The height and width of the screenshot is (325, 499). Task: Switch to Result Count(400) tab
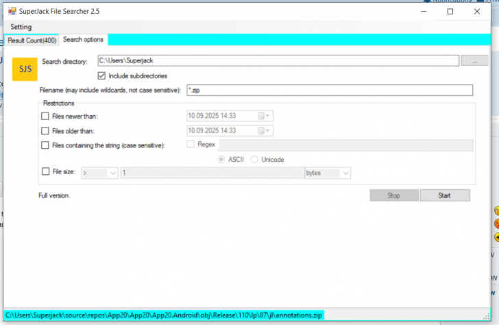(32, 40)
